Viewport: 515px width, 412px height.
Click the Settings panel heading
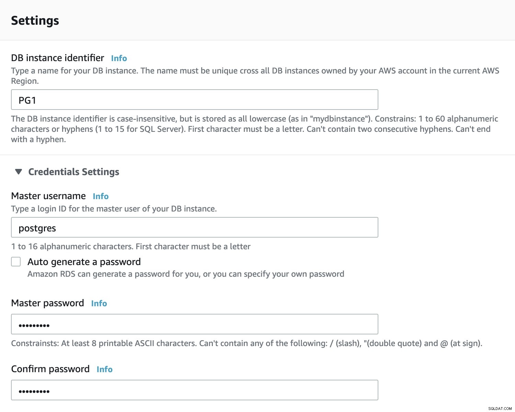[x=35, y=21]
